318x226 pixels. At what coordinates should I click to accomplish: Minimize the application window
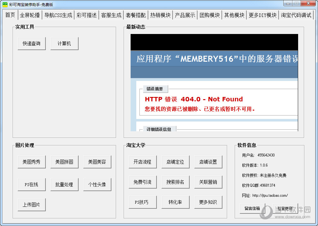pyautogui.click(x=288, y=3)
